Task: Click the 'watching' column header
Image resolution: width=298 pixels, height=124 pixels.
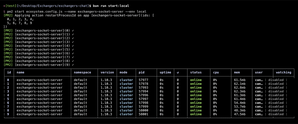Action: point(284,72)
